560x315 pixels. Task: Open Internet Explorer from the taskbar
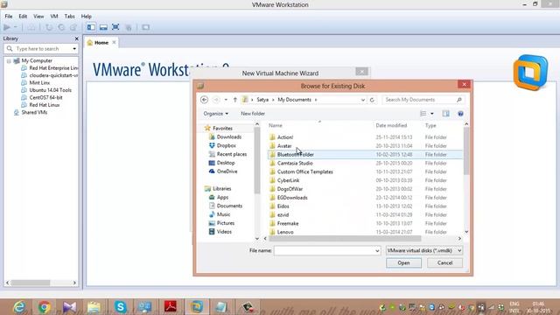point(19,307)
